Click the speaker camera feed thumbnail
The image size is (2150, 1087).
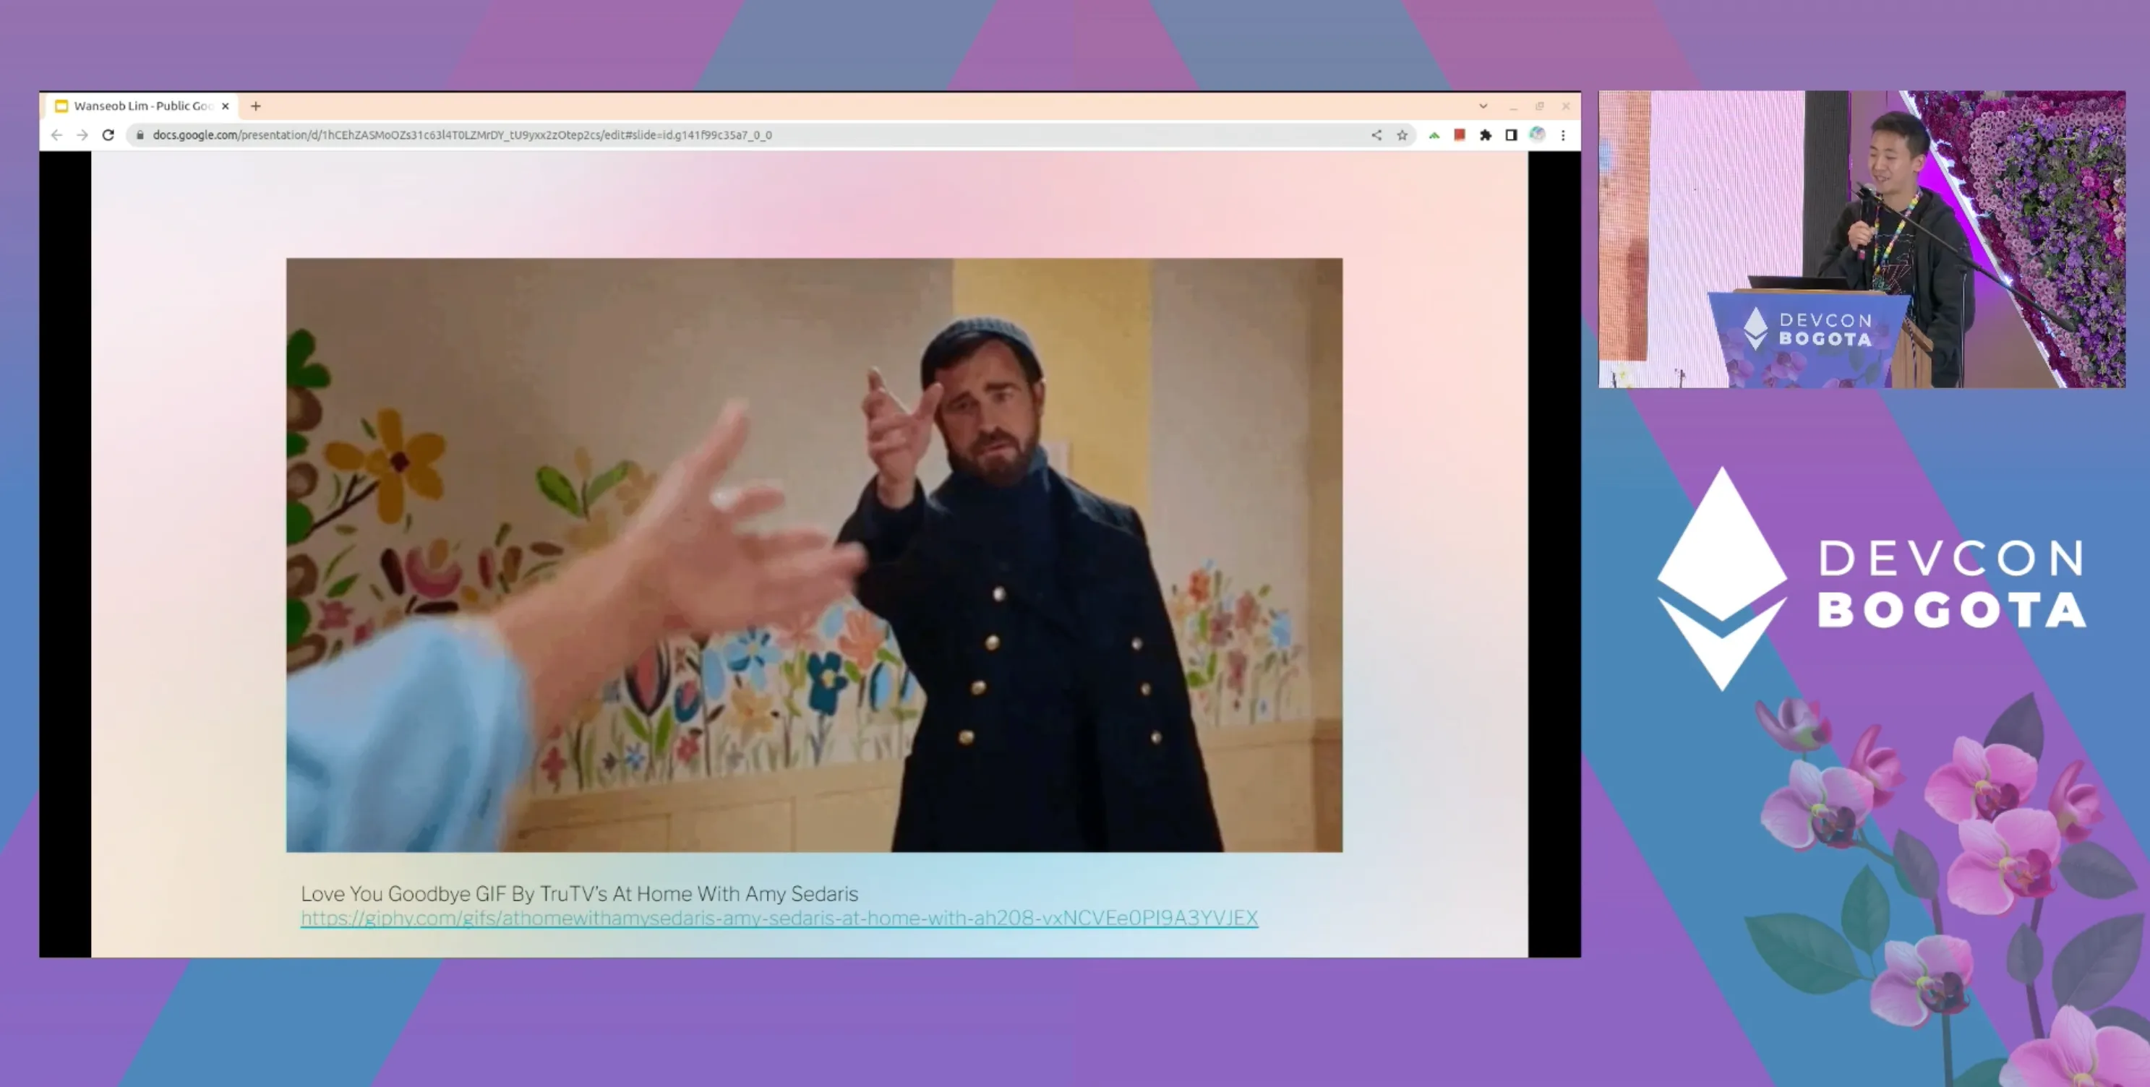point(1862,239)
